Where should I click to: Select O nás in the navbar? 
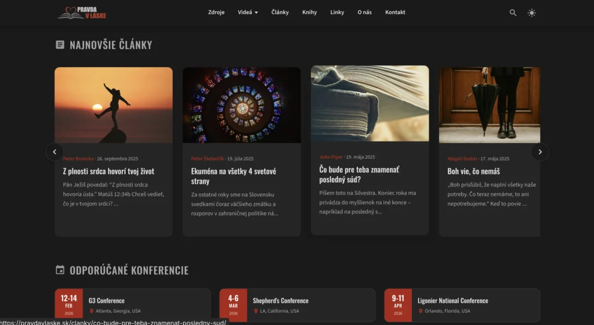pyautogui.click(x=364, y=12)
